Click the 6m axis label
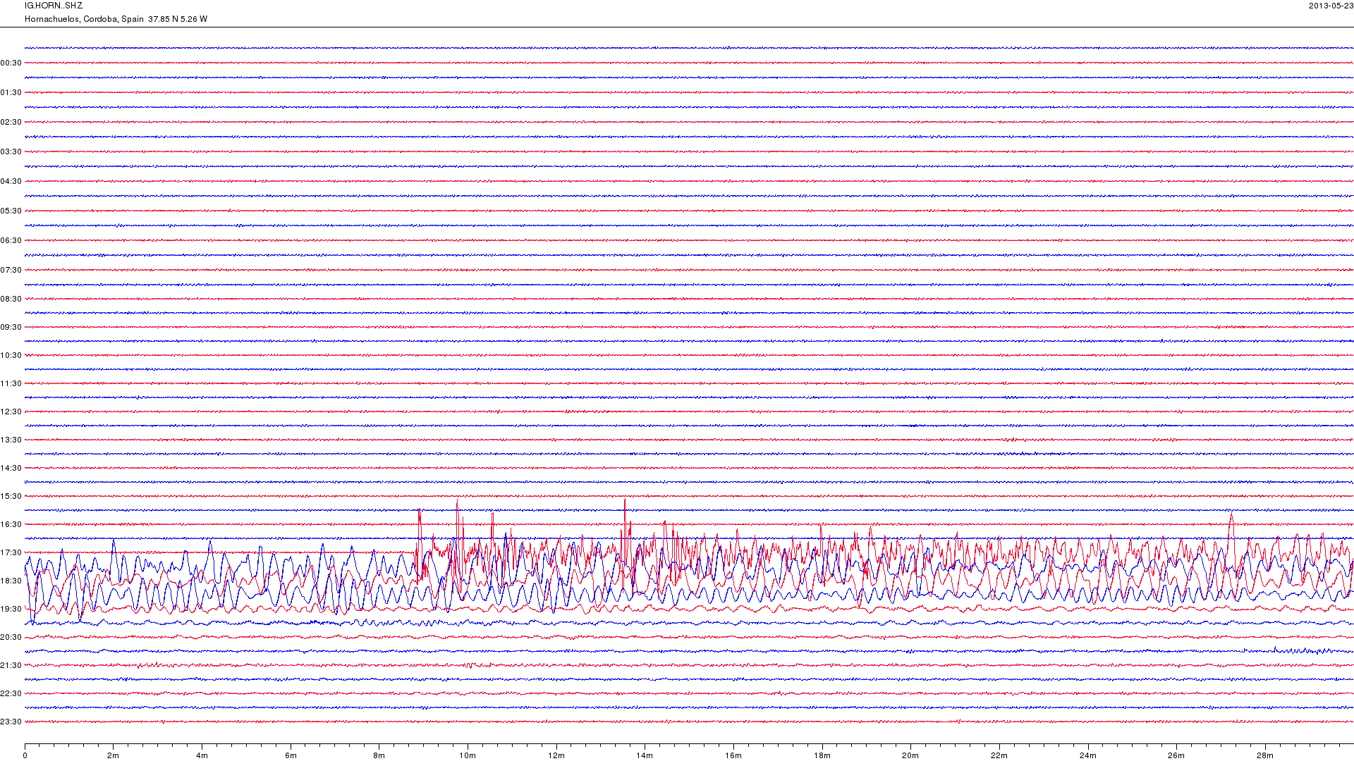The width and height of the screenshot is (1354, 761). click(291, 755)
